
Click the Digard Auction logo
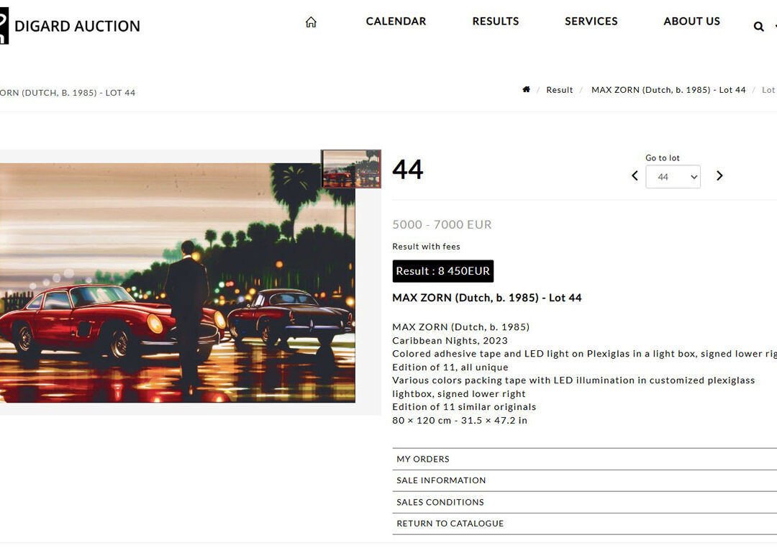click(x=70, y=26)
